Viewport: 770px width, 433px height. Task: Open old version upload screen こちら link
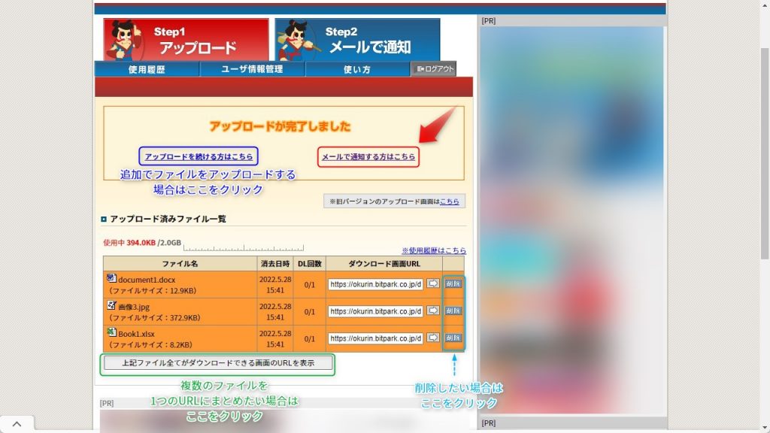[x=450, y=201]
